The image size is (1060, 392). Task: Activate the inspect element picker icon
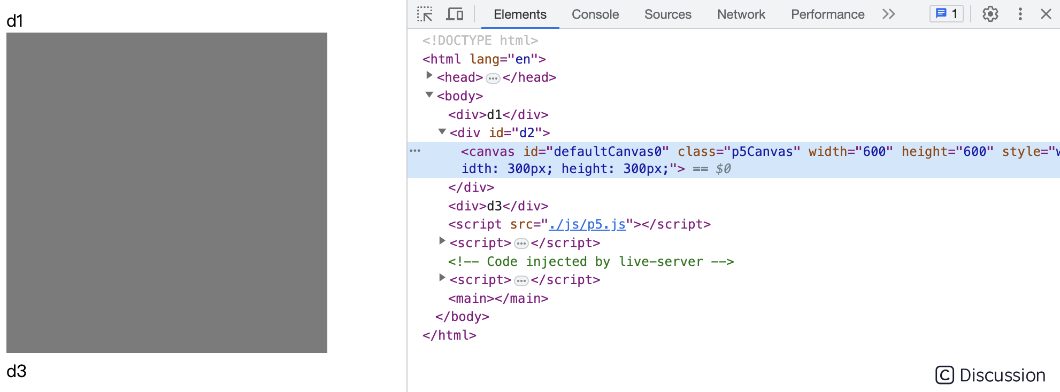(425, 14)
